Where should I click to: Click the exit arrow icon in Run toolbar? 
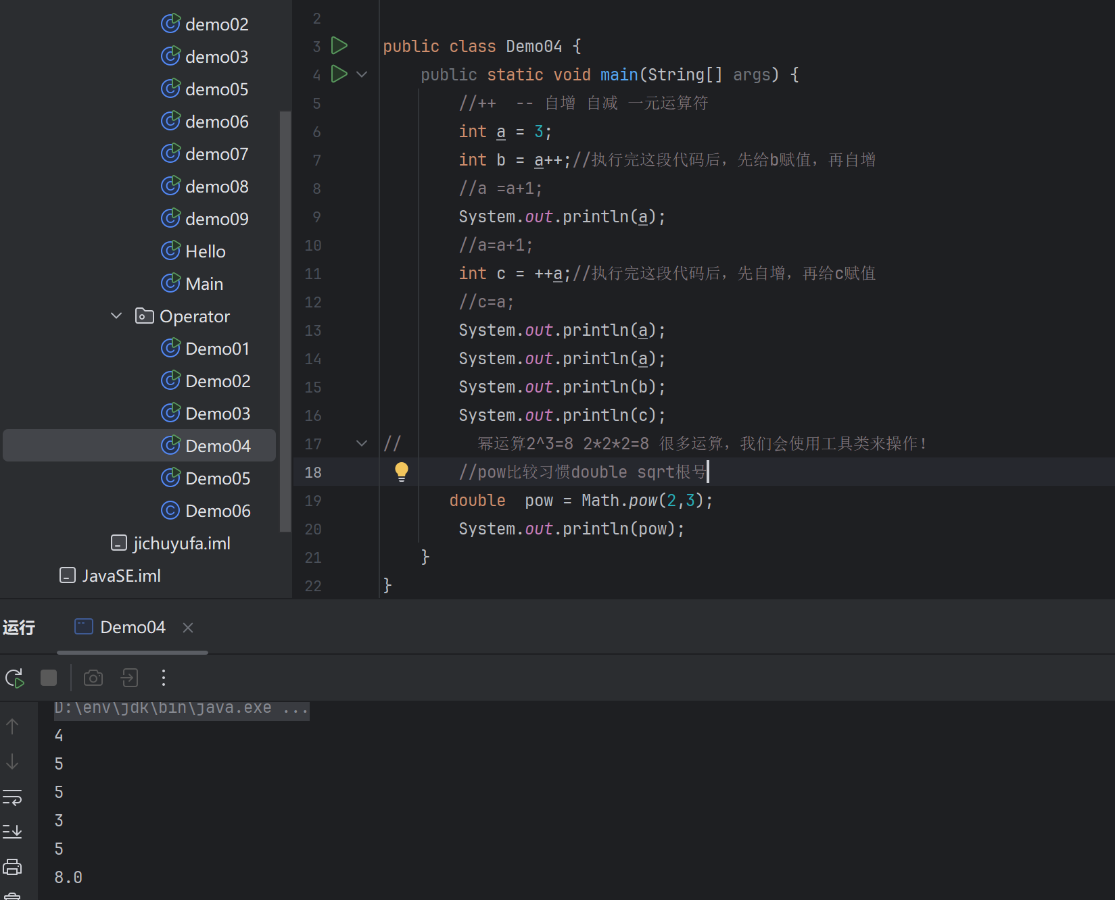point(129,678)
